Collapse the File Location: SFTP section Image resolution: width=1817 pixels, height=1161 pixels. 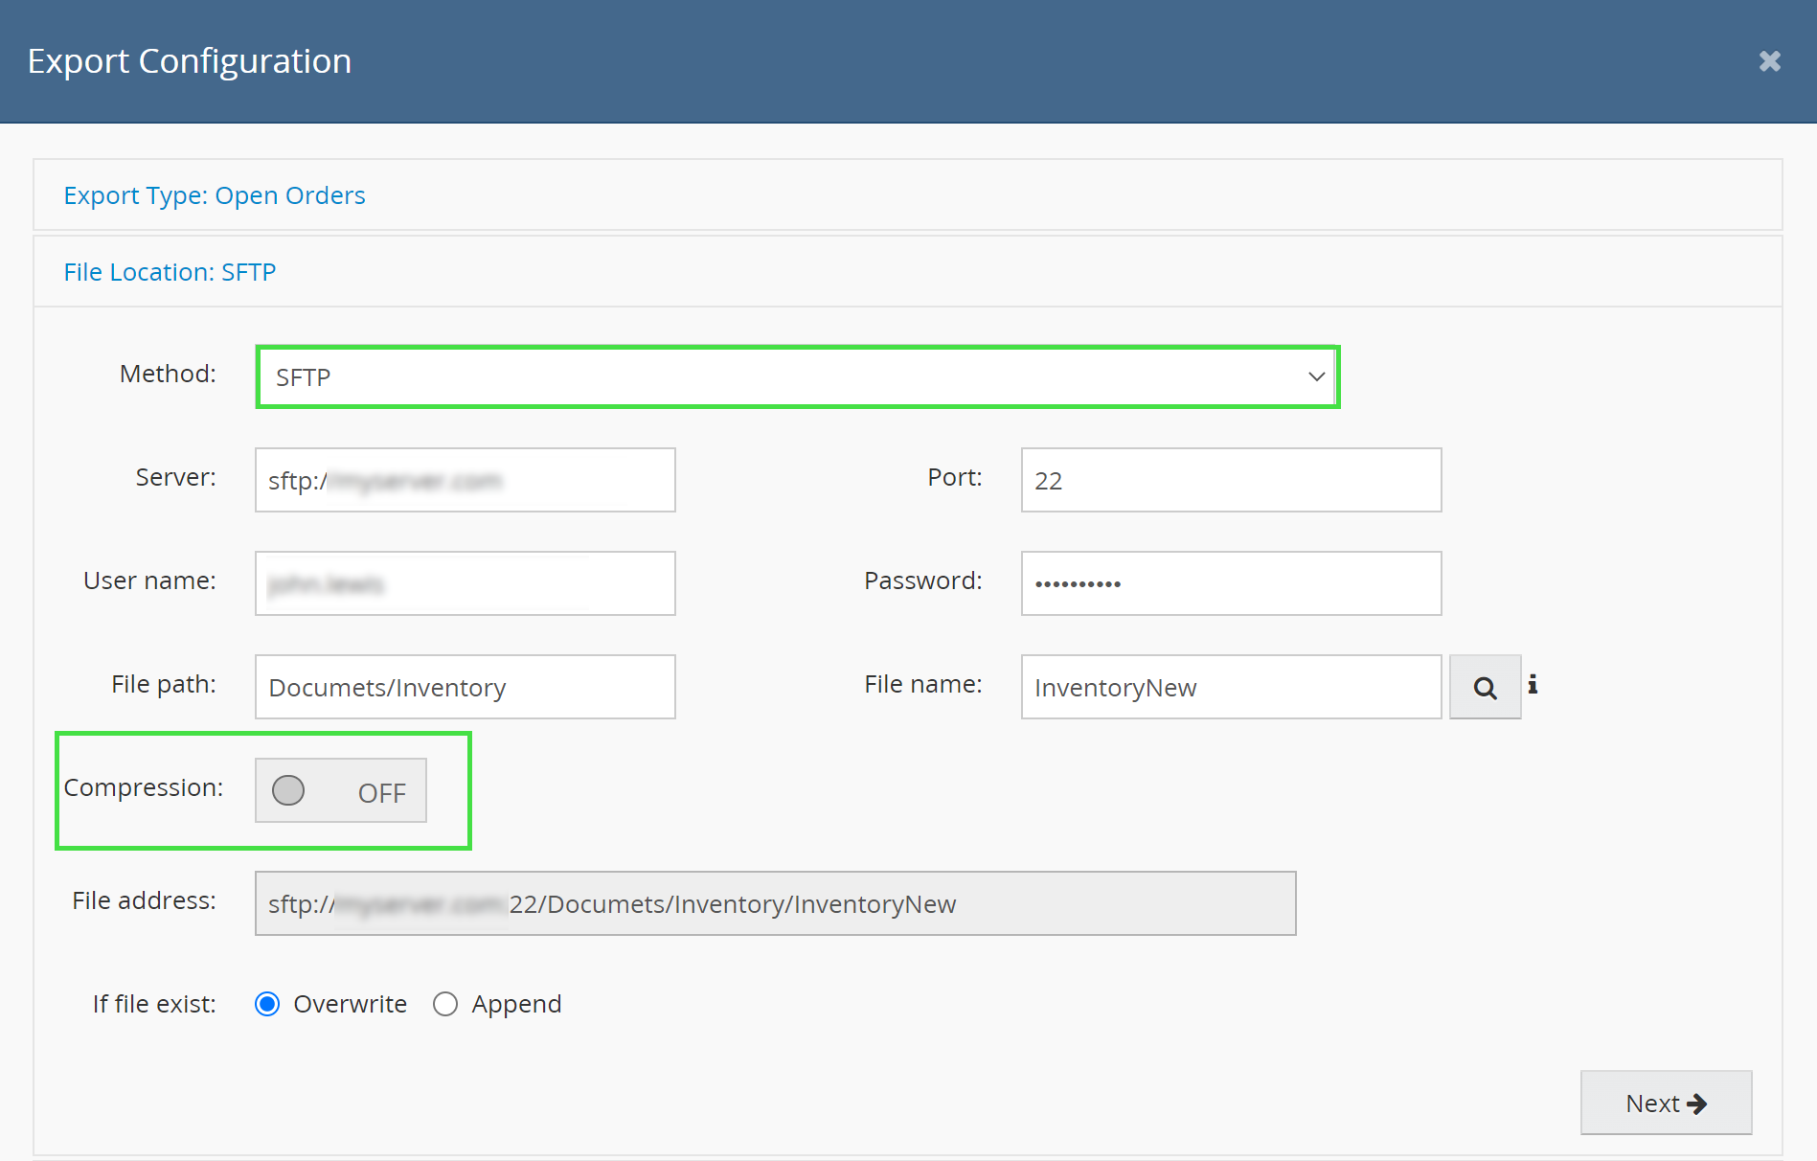point(170,272)
